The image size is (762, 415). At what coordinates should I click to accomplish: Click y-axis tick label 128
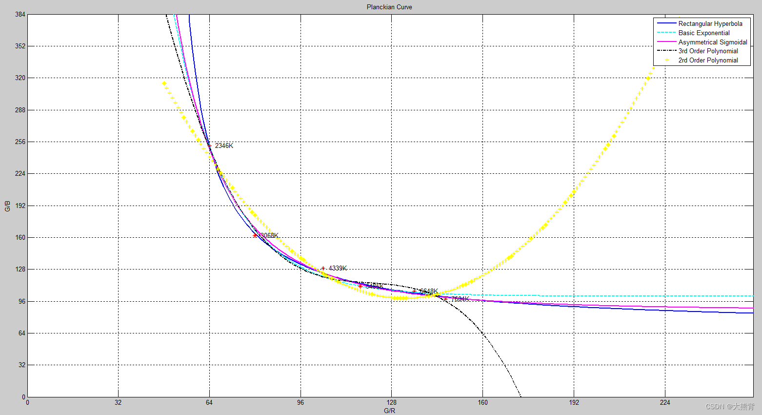click(x=20, y=269)
